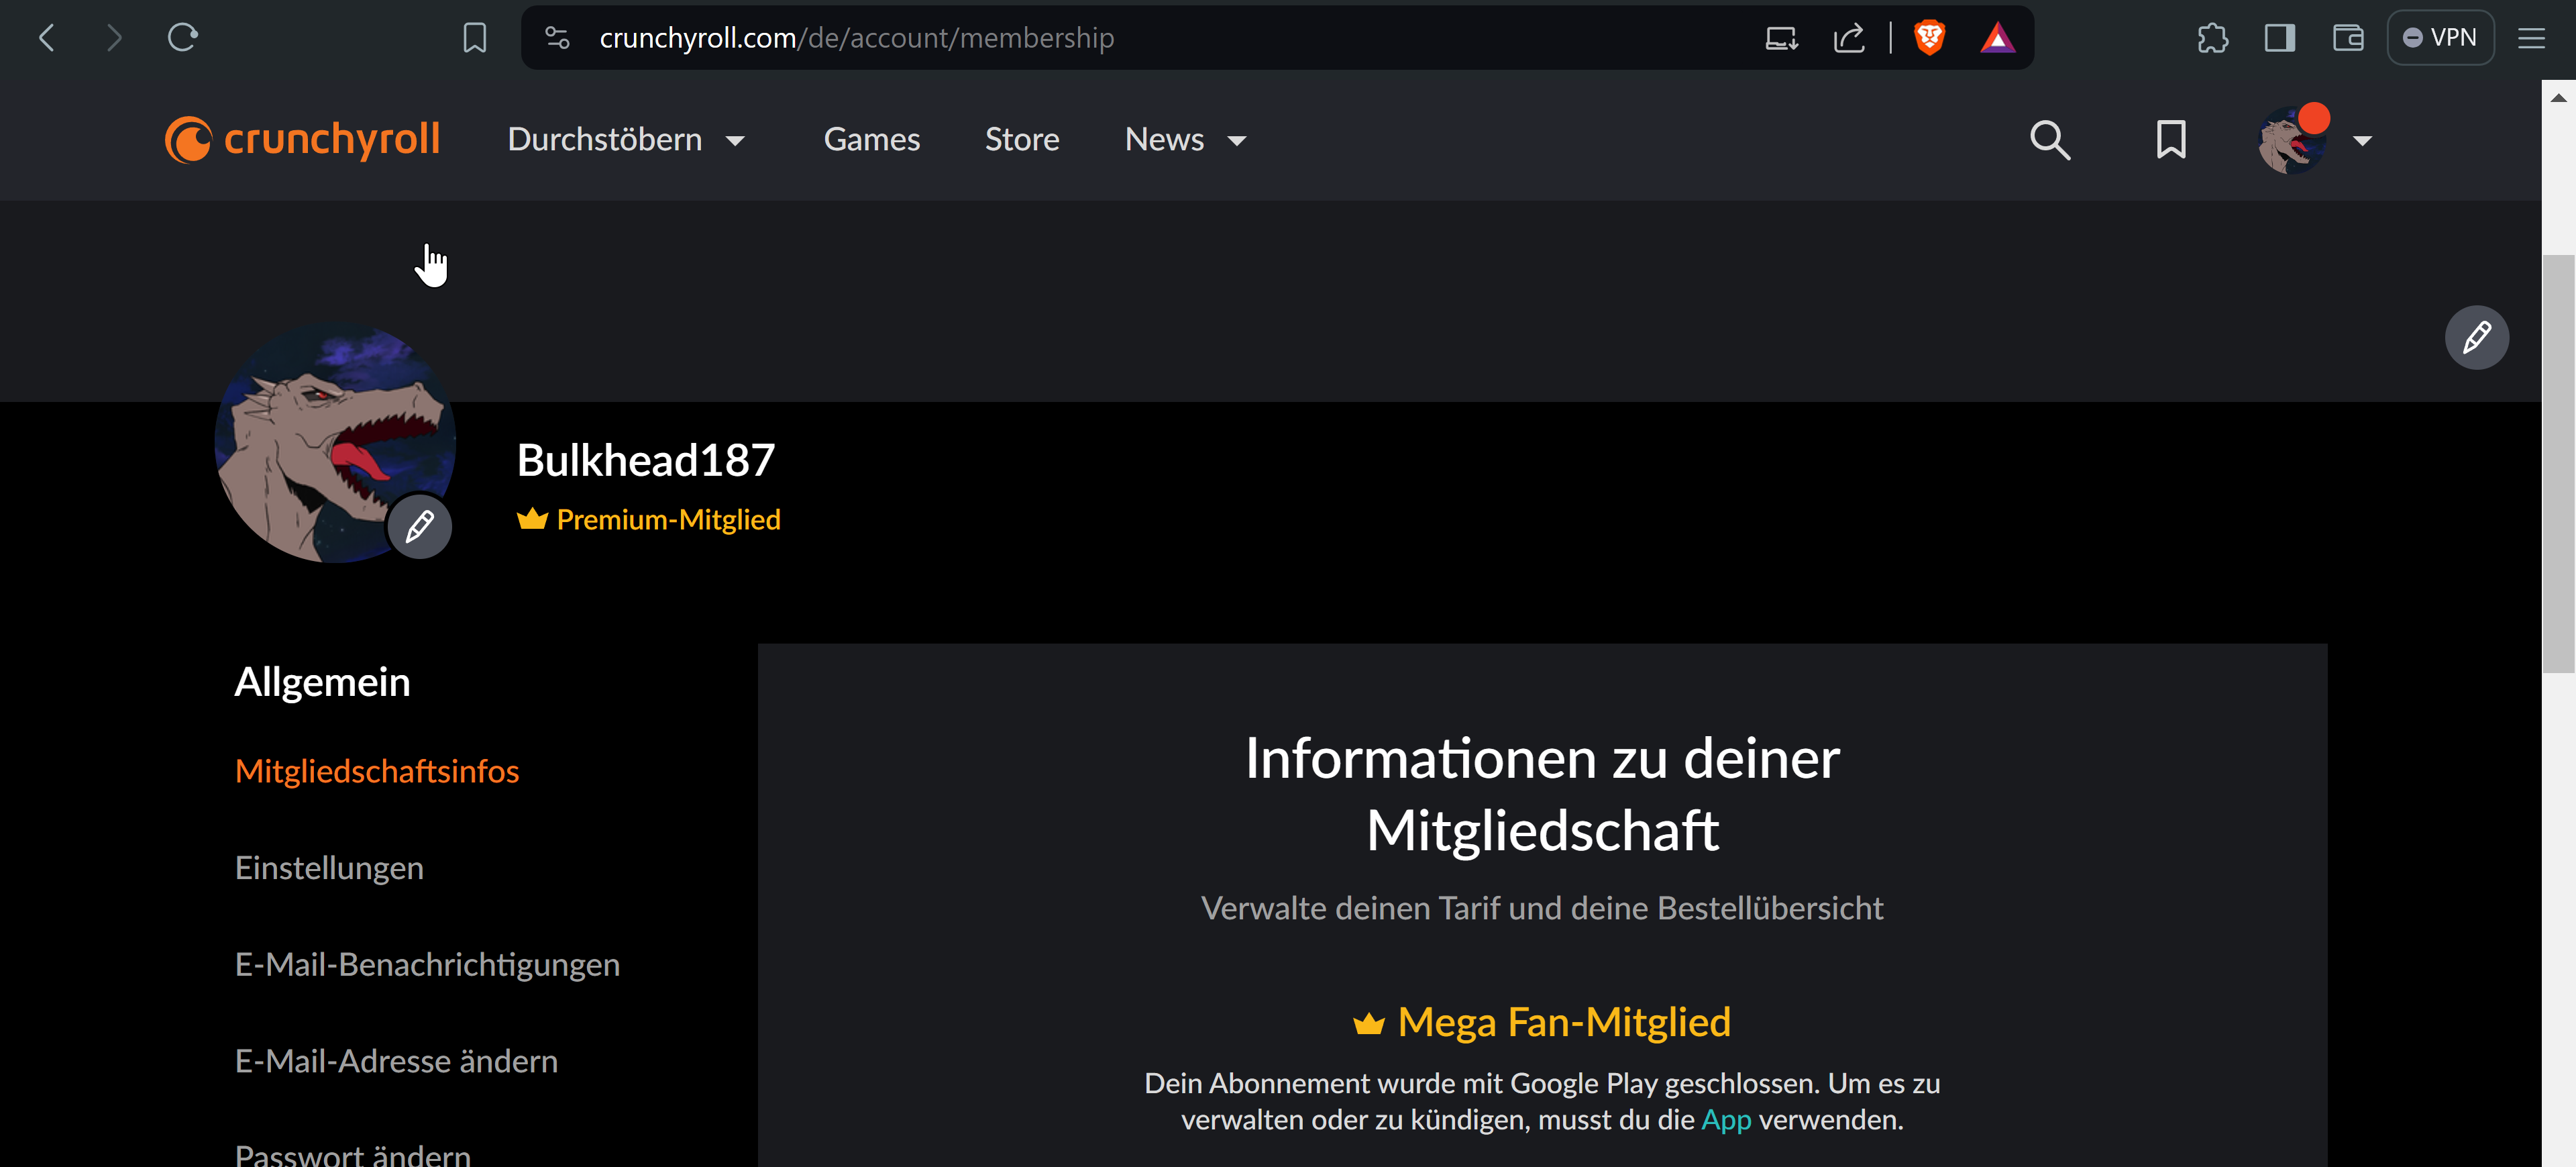Click the Brave Rewards triangle icon
This screenshot has height=1167, width=2576.
(x=1997, y=38)
